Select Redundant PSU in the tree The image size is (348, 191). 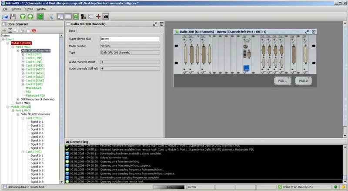coord(35,96)
